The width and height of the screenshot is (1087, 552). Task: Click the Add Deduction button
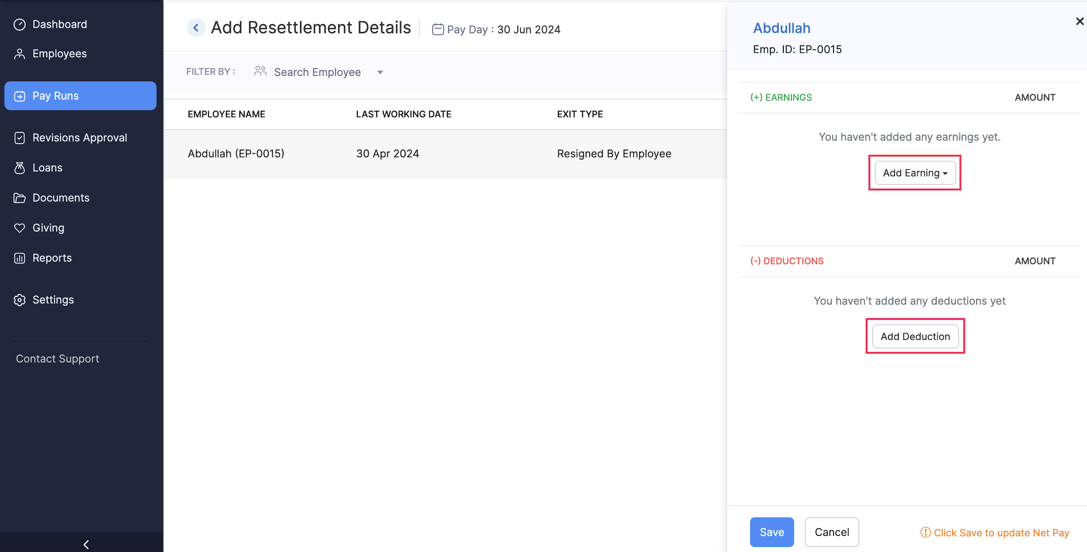(915, 336)
